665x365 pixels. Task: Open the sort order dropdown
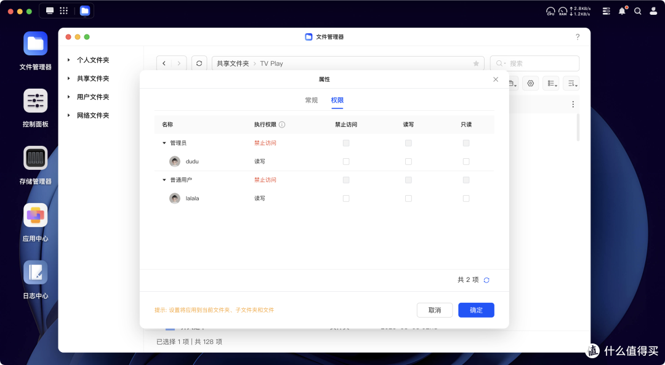[571, 83]
